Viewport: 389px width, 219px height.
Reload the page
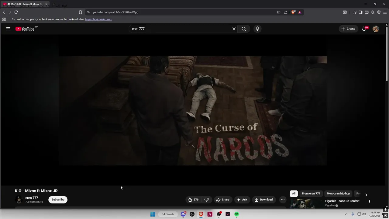[x=16, y=12]
